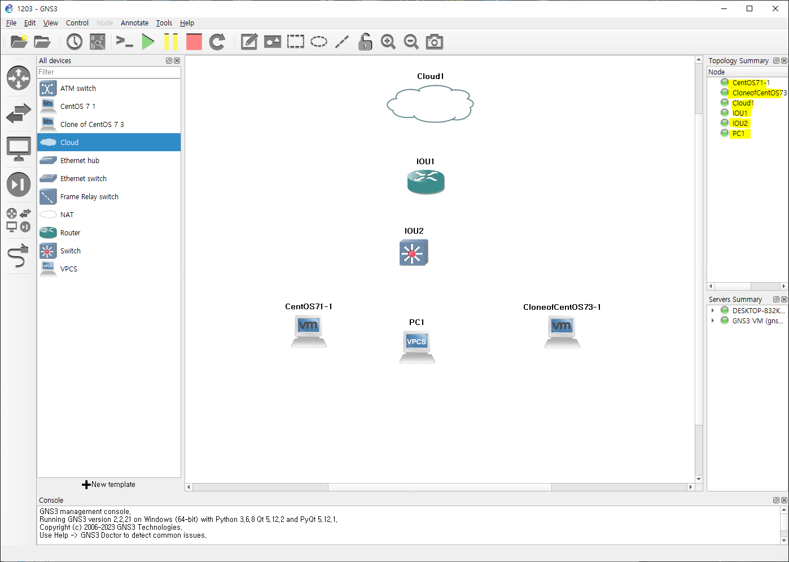Select the Cloud1 node on canvas
789x562 pixels.
430,104
